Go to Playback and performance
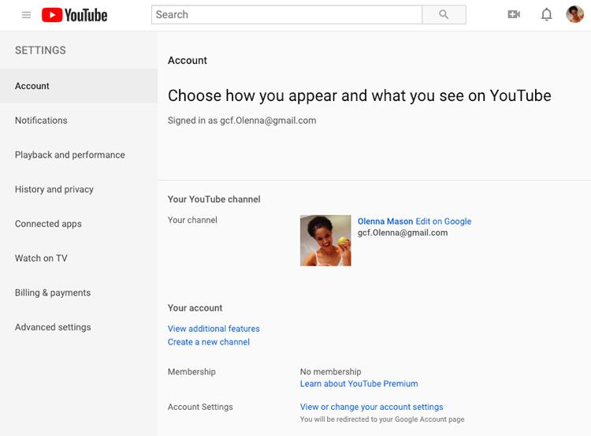 point(69,155)
